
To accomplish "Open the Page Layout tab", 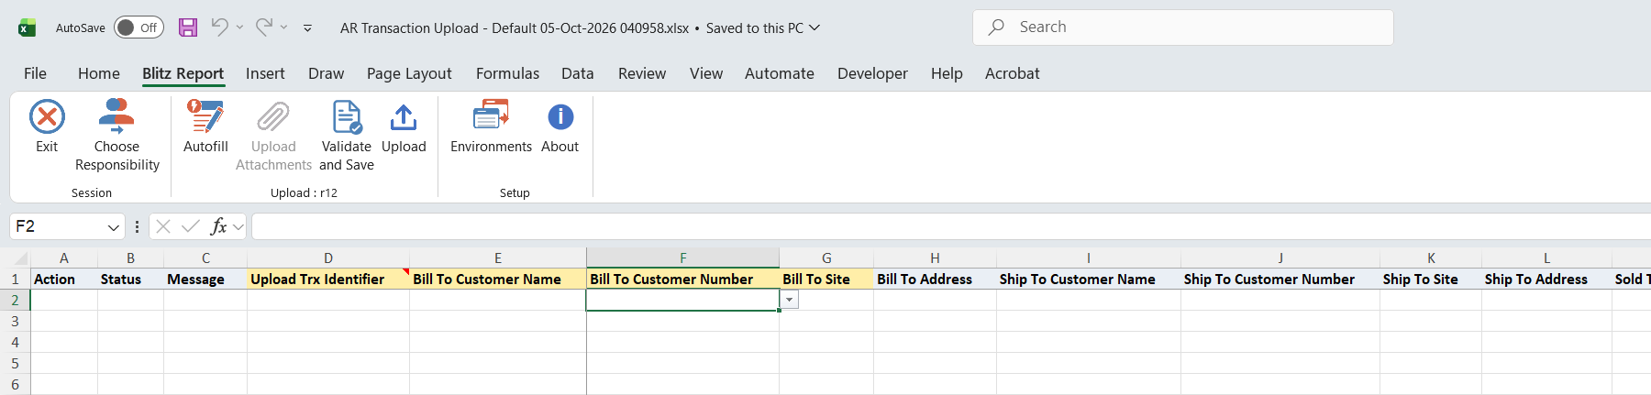I will (x=409, y=73).
